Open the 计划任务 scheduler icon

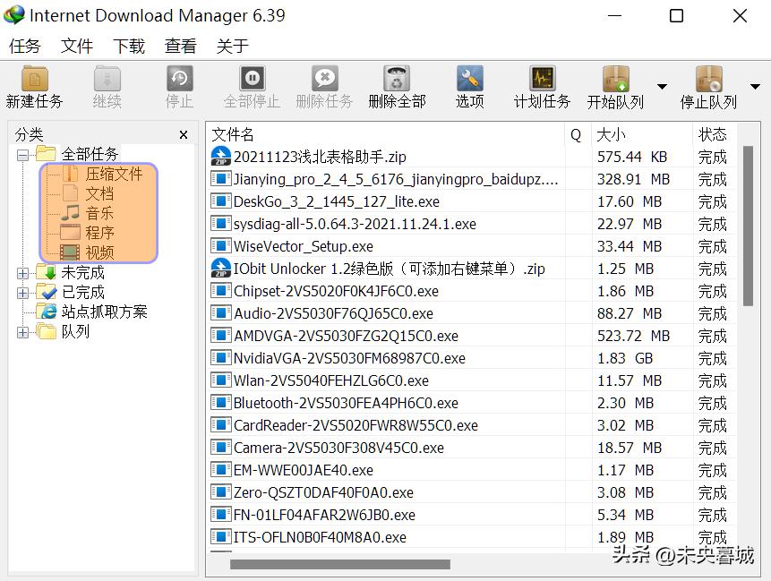pyautogui.click(x=543, y=79)
